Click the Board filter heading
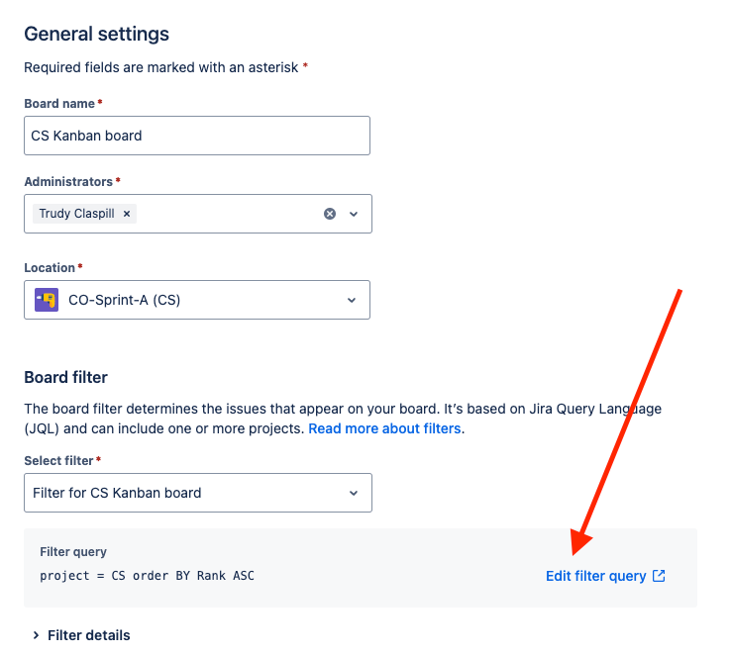 [x=65, y=377]
